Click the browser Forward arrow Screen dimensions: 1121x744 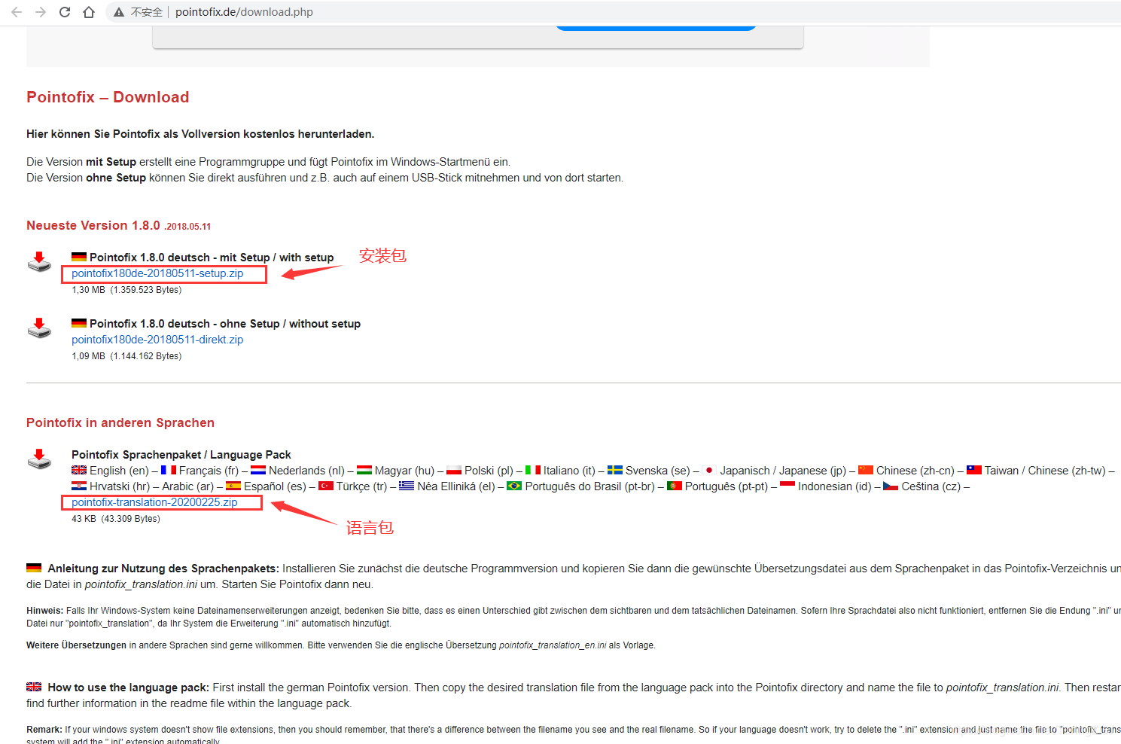(x=41, y=12)
